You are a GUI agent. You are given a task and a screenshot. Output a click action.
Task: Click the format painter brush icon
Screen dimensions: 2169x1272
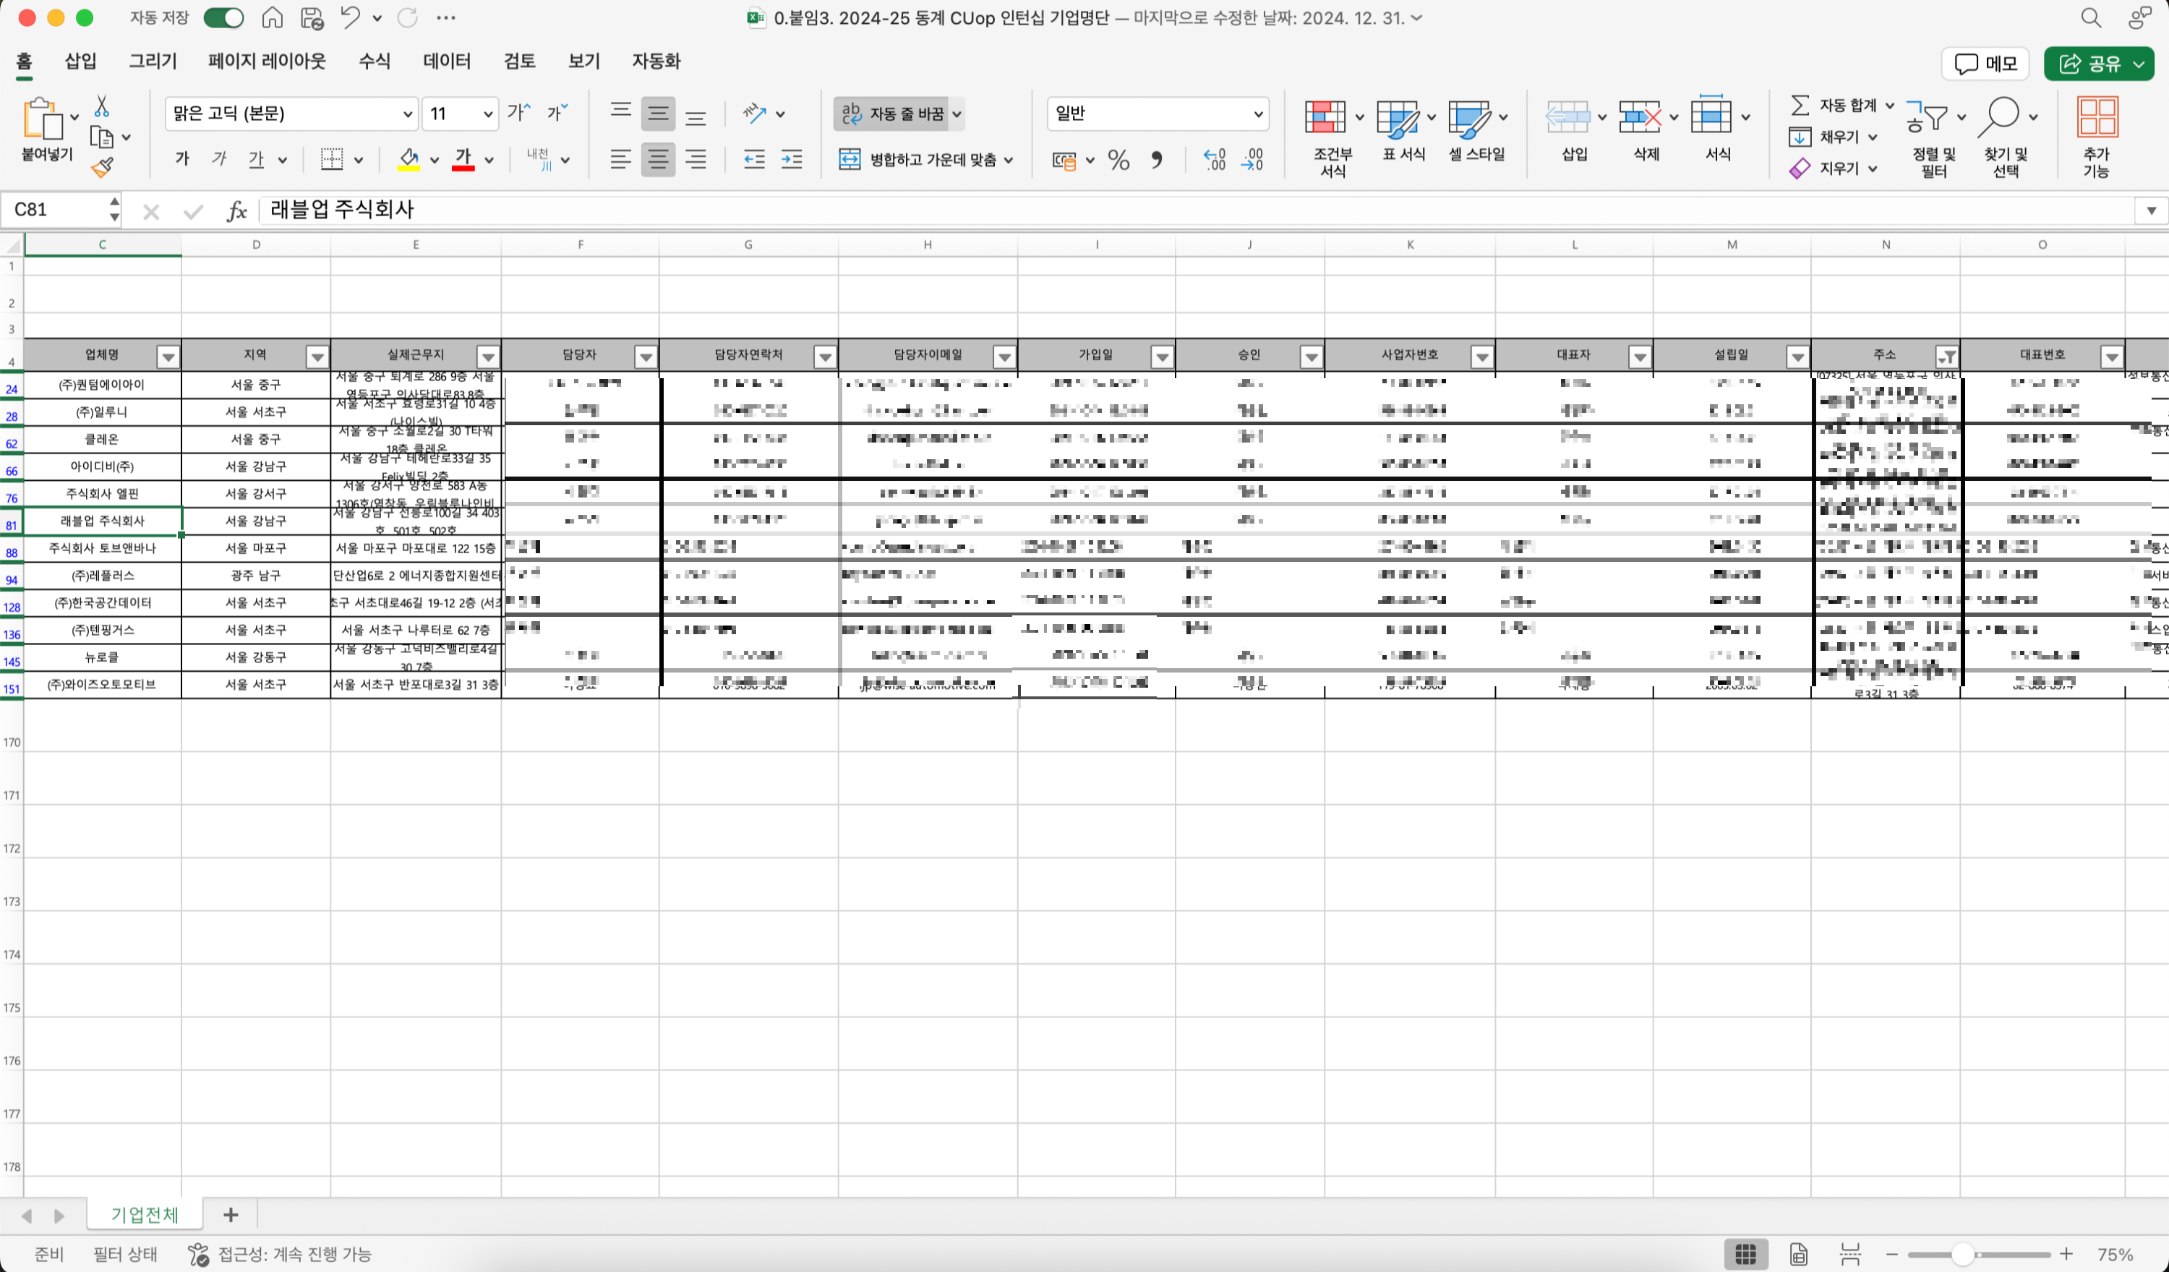103,167
